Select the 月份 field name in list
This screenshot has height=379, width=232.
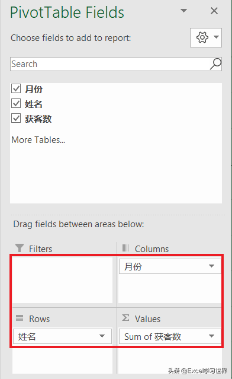coord(34,89)
